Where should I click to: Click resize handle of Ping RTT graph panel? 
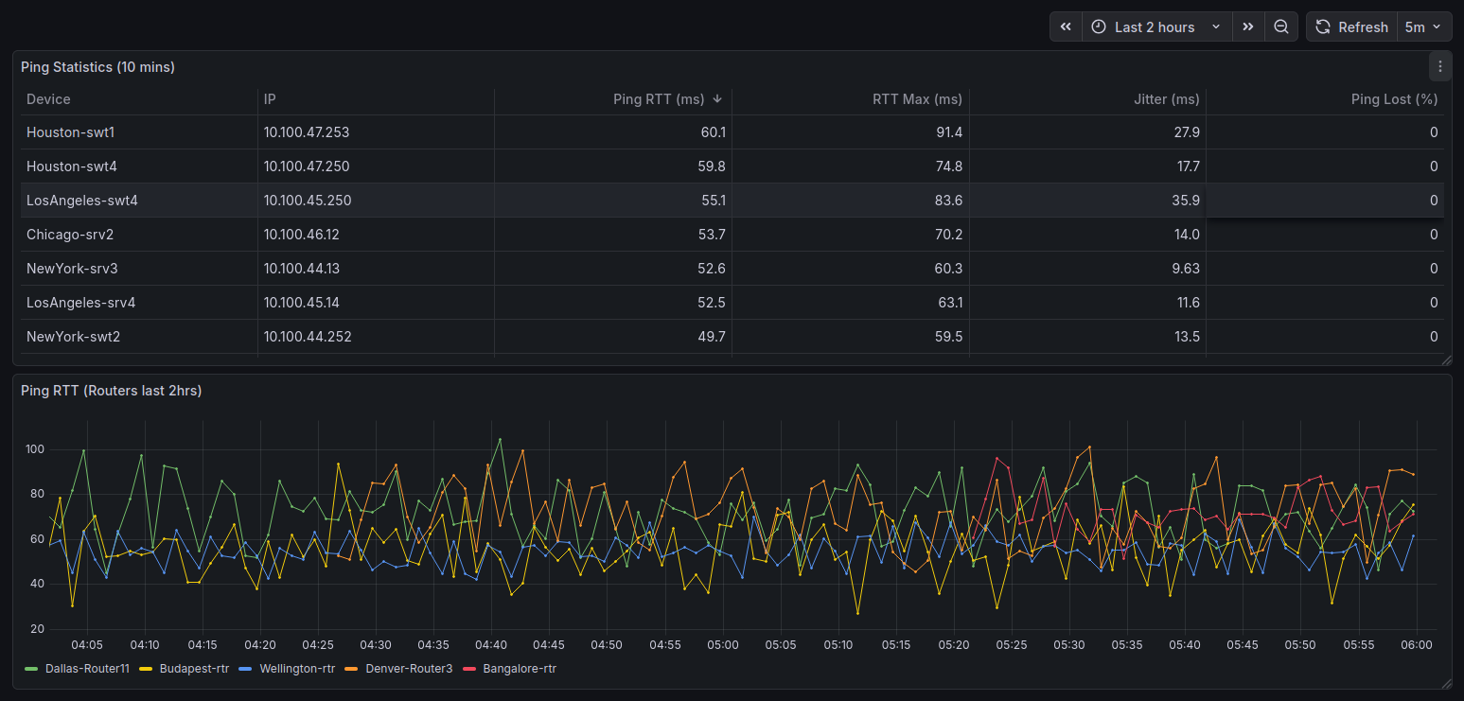[1445, 683]
